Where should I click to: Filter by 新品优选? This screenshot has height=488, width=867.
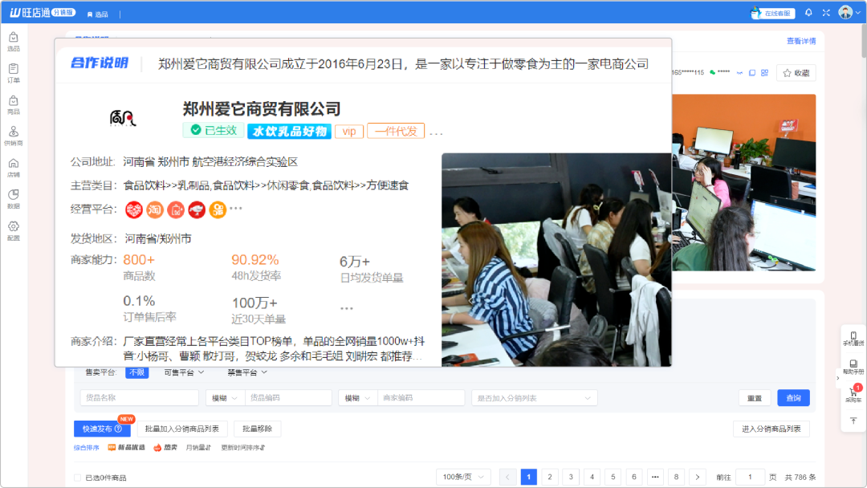click(126, 448)
